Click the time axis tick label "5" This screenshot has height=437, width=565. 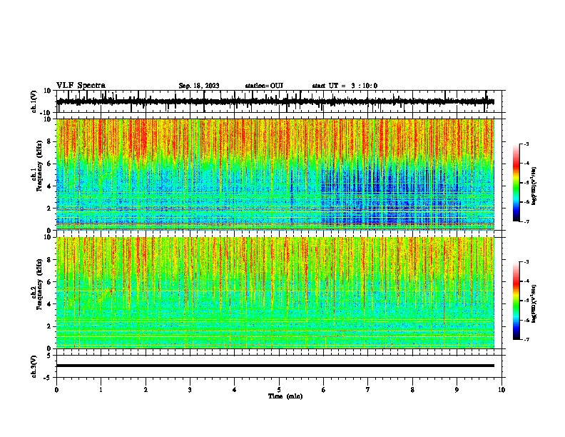279,390
